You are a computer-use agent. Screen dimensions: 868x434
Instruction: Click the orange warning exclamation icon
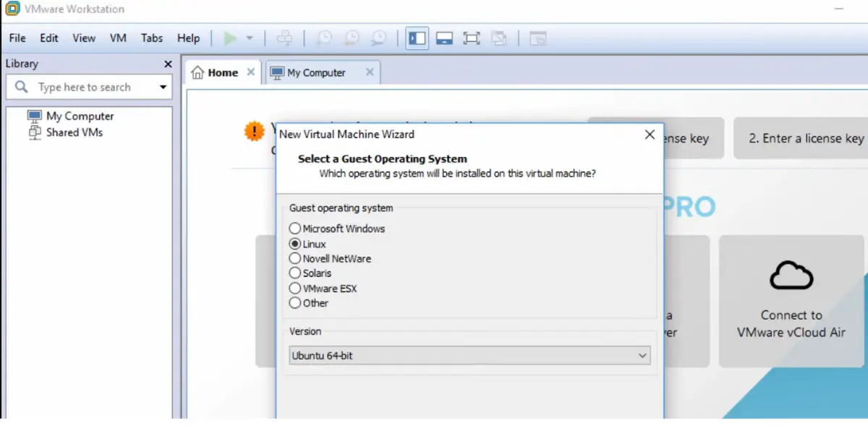point(255,131)
